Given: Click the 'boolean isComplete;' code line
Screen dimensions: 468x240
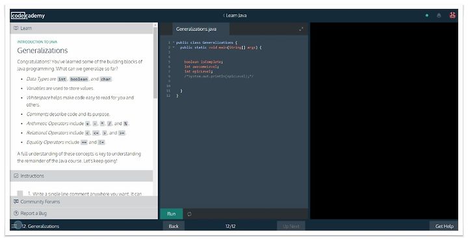Looking at the screenshot, I should (203, 62).
